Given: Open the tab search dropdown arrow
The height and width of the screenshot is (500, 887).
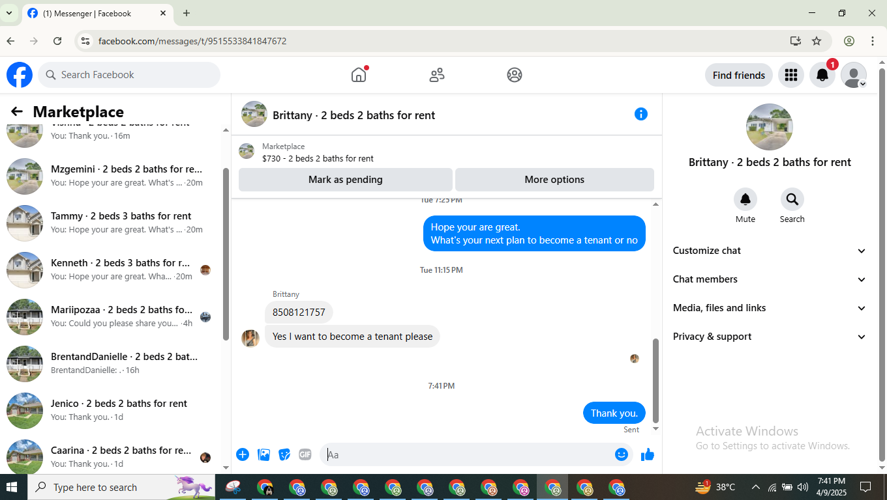Looking at the screenshot, I should tap(9, 13).
